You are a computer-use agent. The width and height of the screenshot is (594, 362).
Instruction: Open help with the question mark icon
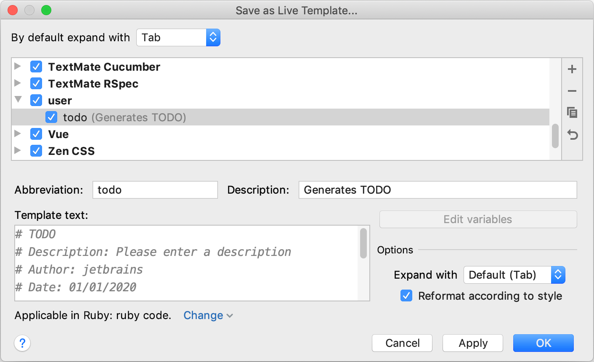pyautogui.click(x=22, y=343)
